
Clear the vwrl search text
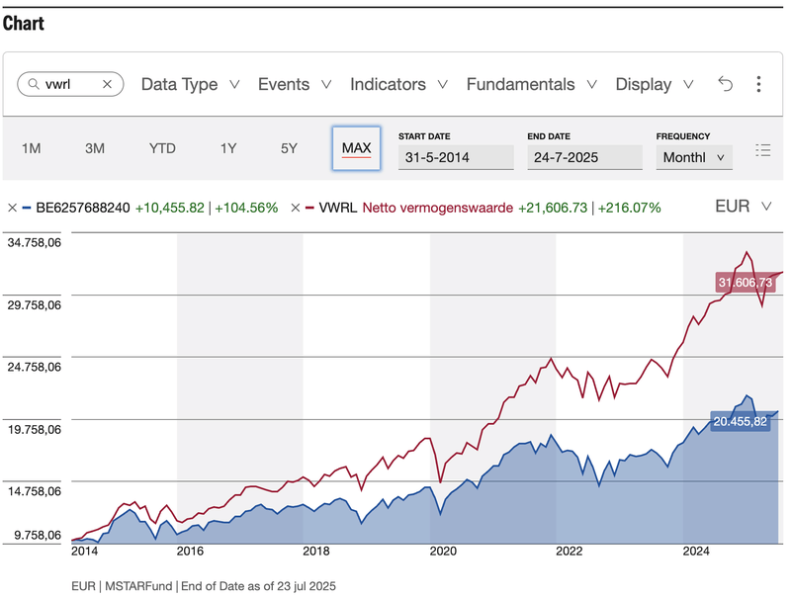tap(107, 85)
